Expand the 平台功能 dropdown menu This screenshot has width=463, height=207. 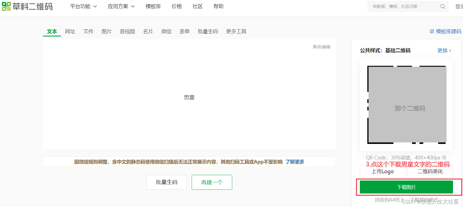(83, 6)
